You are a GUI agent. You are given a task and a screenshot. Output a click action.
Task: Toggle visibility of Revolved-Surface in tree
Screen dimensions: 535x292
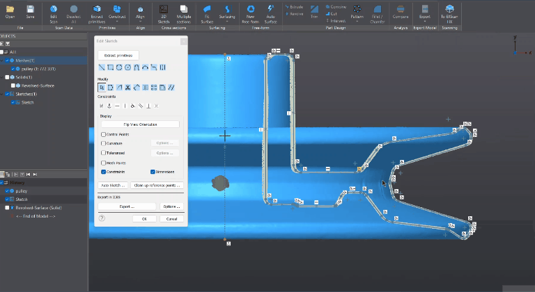[13, 86]
